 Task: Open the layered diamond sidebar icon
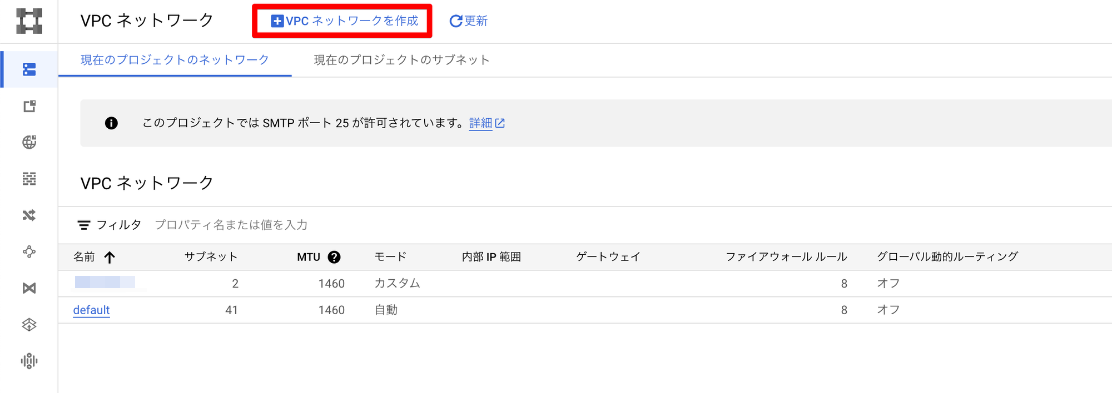point(29,324)
